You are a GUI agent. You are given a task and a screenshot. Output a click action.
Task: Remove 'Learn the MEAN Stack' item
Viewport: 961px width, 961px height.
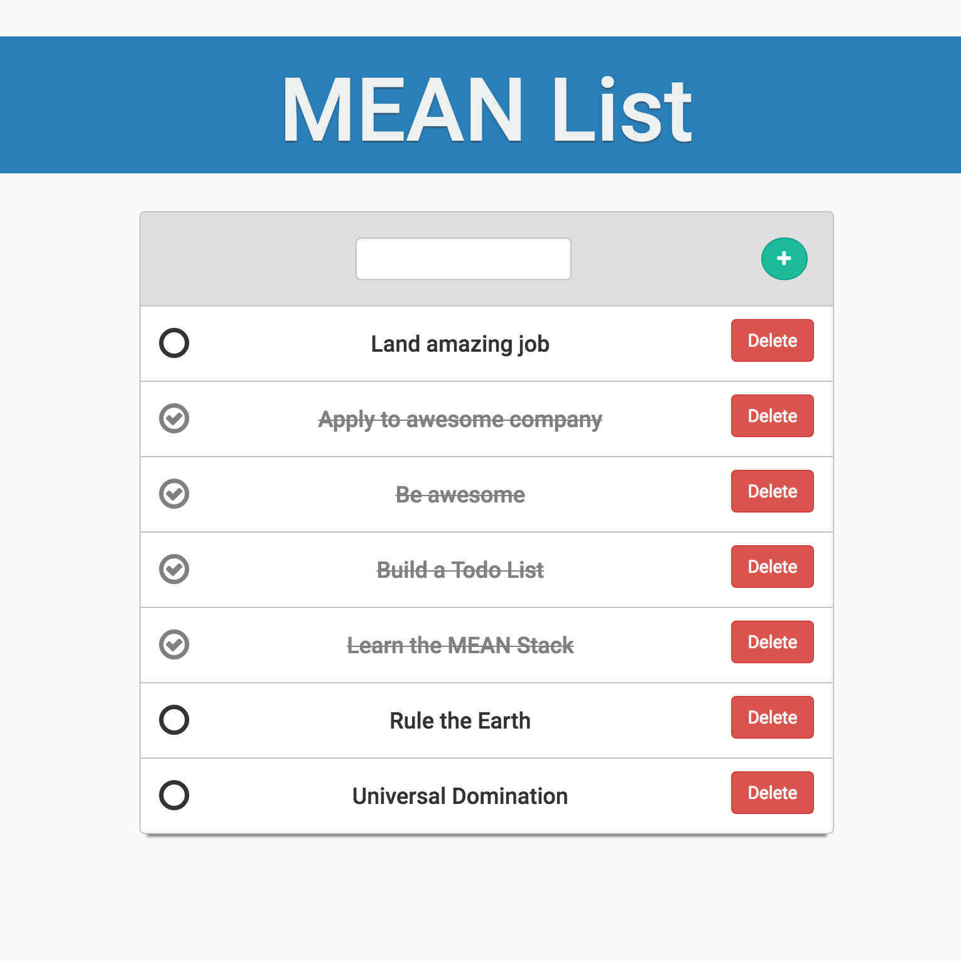773,642
